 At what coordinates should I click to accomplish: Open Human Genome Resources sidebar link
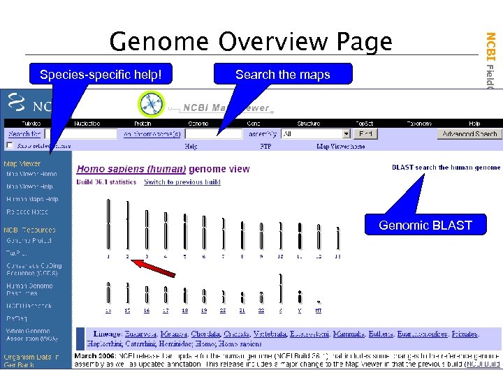click(29, 289)
